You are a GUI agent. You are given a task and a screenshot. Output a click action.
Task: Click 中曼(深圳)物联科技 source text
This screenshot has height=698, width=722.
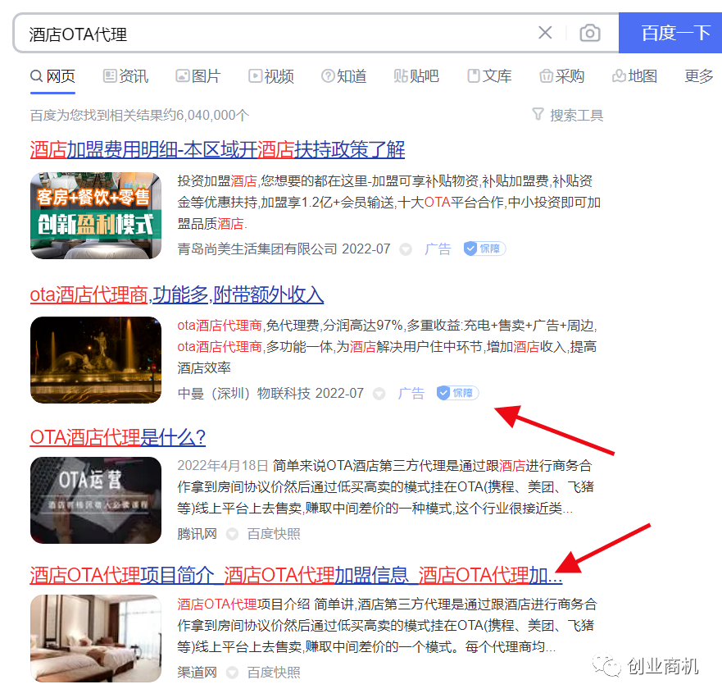click(x=244, y=394)
